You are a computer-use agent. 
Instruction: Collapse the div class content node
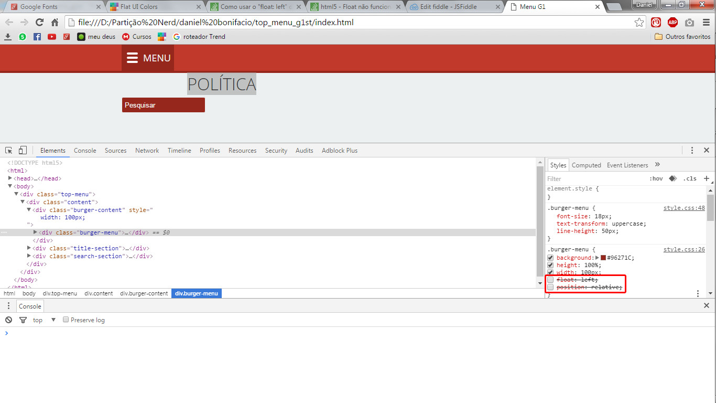click(23, 202)
